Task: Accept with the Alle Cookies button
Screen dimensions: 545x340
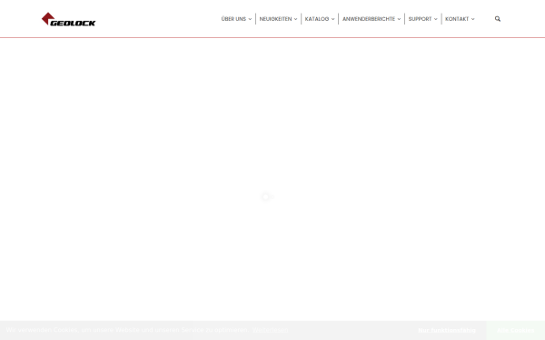Action: point(515,330)
